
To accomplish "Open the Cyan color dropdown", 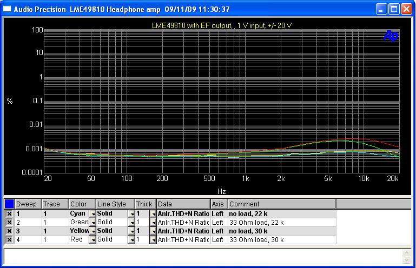I will coord(93,213).
